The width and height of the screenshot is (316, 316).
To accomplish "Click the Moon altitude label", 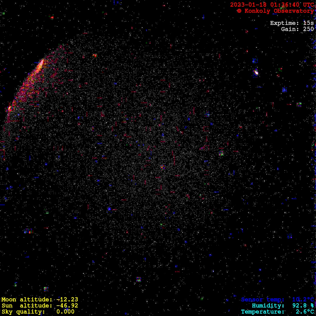I will click(27, 300).
